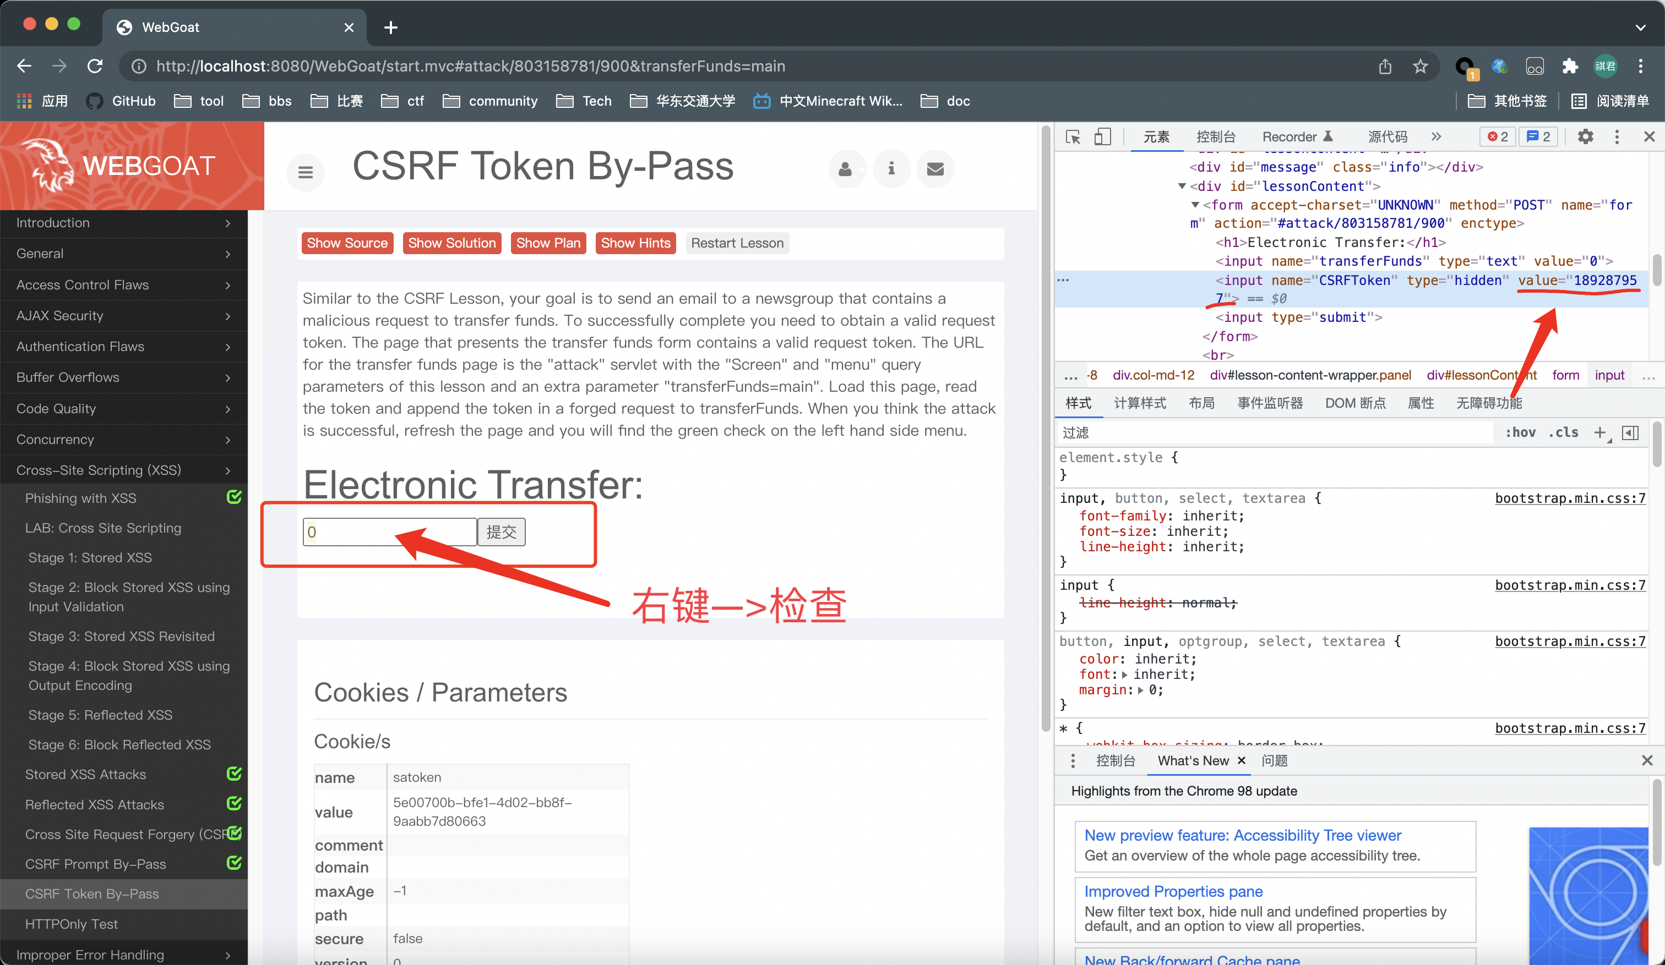Bookmark this page with the star icon

pyautogui.click(x=1420, y=66)
